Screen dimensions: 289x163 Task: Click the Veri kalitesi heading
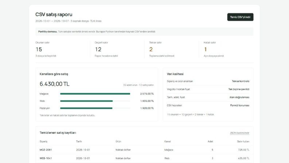click(x=175, y=74)
